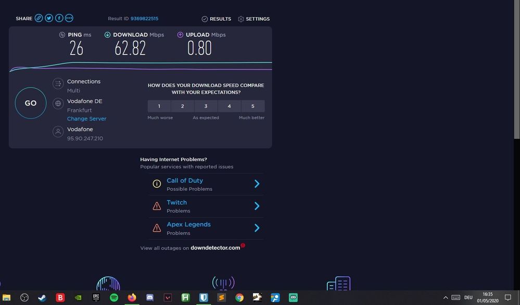This screenshot has width=520, height=305.
Task: Expand Apex Legends chevron arrow
Action: (257, 228)
